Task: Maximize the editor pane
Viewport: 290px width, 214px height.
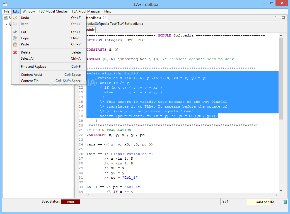Action: tap(283, 17)
